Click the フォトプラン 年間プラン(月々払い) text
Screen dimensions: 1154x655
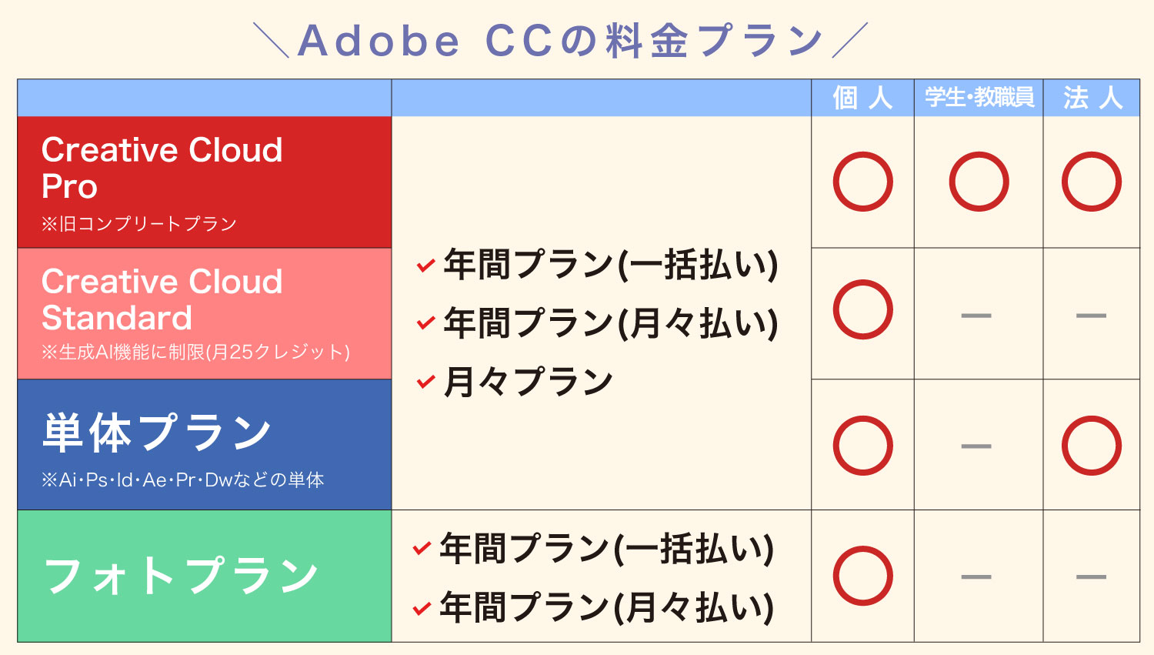pyautogui.click(x=606, y=607)
